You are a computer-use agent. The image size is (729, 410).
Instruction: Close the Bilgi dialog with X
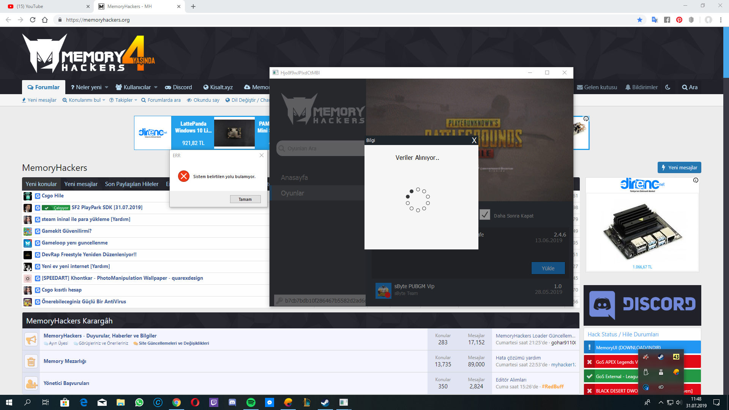474,140
